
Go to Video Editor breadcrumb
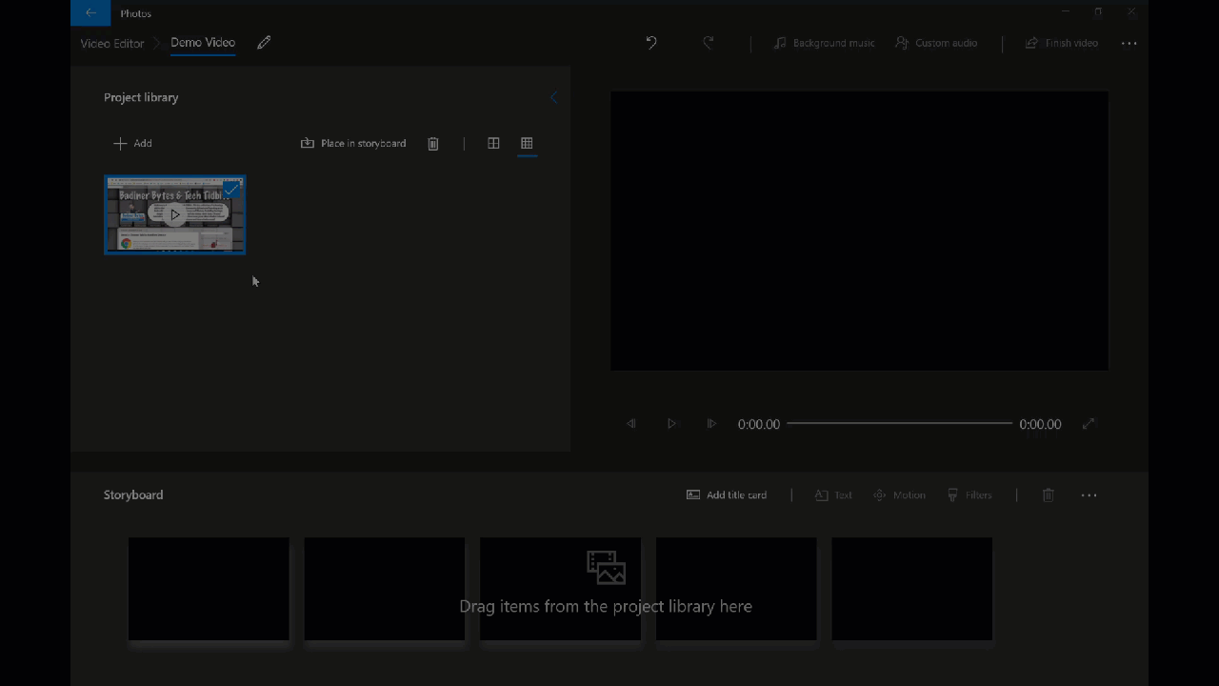(112, 43)
